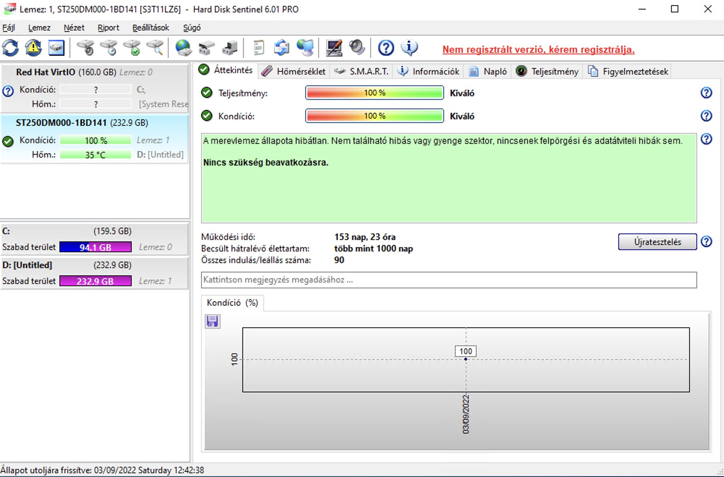
Task: Click the Újratesztelés button
Action: point(657,242)
